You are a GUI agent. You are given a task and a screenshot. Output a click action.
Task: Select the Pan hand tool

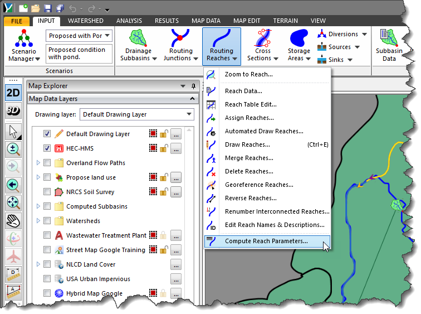pyautogui.click(x=13, y=221)
